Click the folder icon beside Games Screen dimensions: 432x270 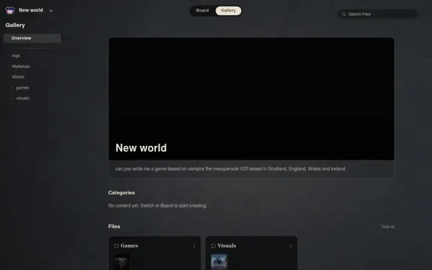click(x=116, y=245)
